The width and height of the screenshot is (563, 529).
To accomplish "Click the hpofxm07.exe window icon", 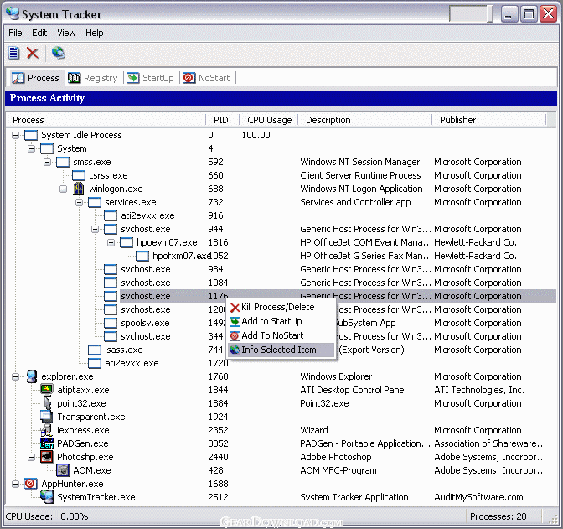I will tap(142, 256).
